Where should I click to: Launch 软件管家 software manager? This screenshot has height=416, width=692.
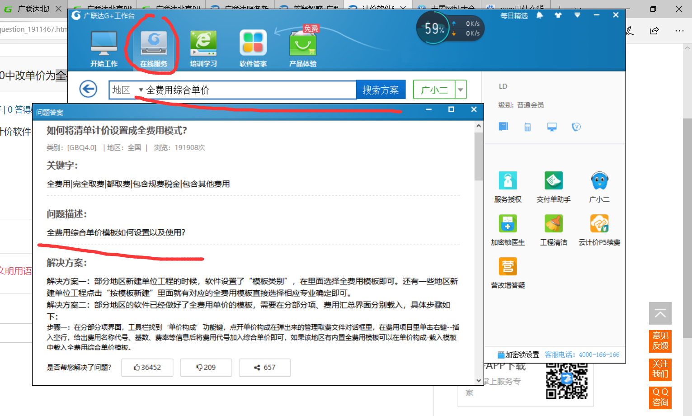point(253,49)
